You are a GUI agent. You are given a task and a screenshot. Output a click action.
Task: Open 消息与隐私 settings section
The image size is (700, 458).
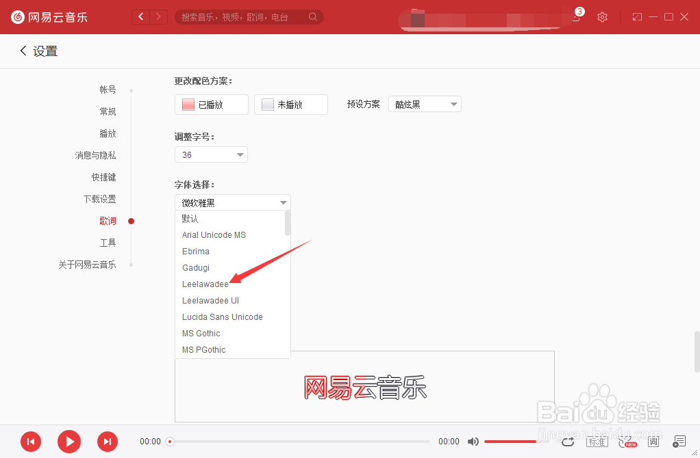[95, 155]
